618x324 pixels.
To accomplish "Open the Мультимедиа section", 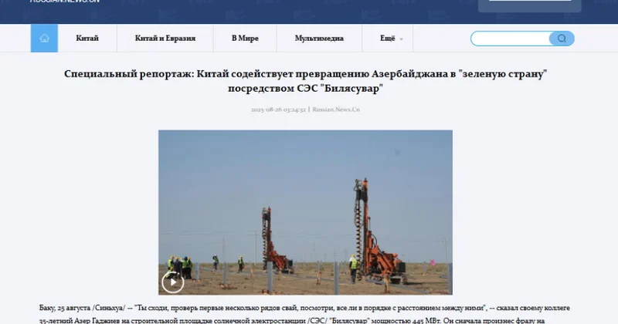I will [x=319, y=39].
